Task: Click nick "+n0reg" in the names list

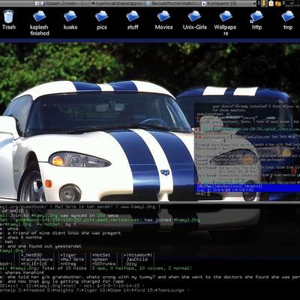Action: [68, 264]
